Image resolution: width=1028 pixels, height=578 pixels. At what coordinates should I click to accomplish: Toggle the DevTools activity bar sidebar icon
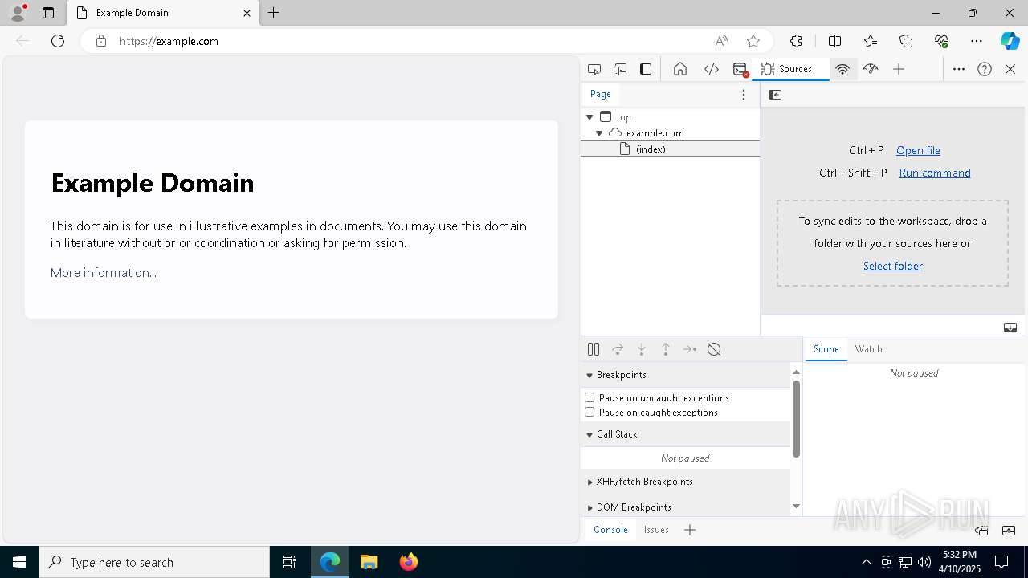click(646, 69)
